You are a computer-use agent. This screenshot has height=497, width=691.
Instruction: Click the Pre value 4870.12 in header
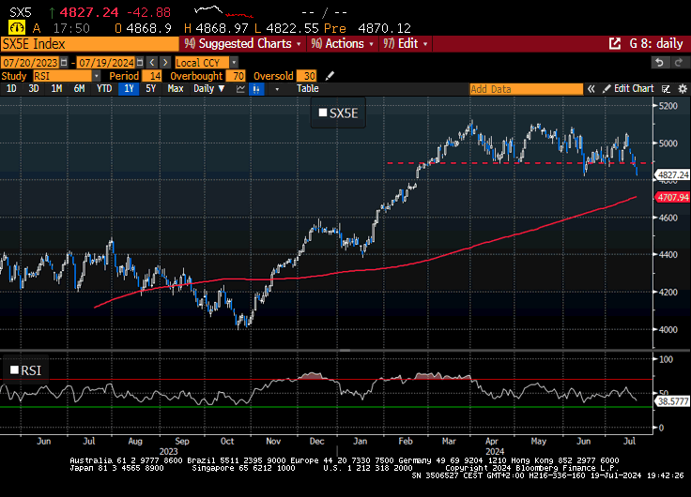tap(384, 28)
